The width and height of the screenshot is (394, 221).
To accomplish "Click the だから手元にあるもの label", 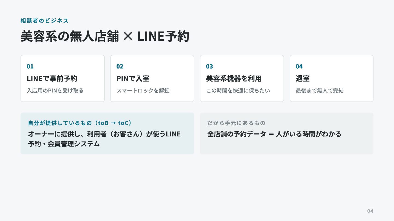I will pos(236,123).
